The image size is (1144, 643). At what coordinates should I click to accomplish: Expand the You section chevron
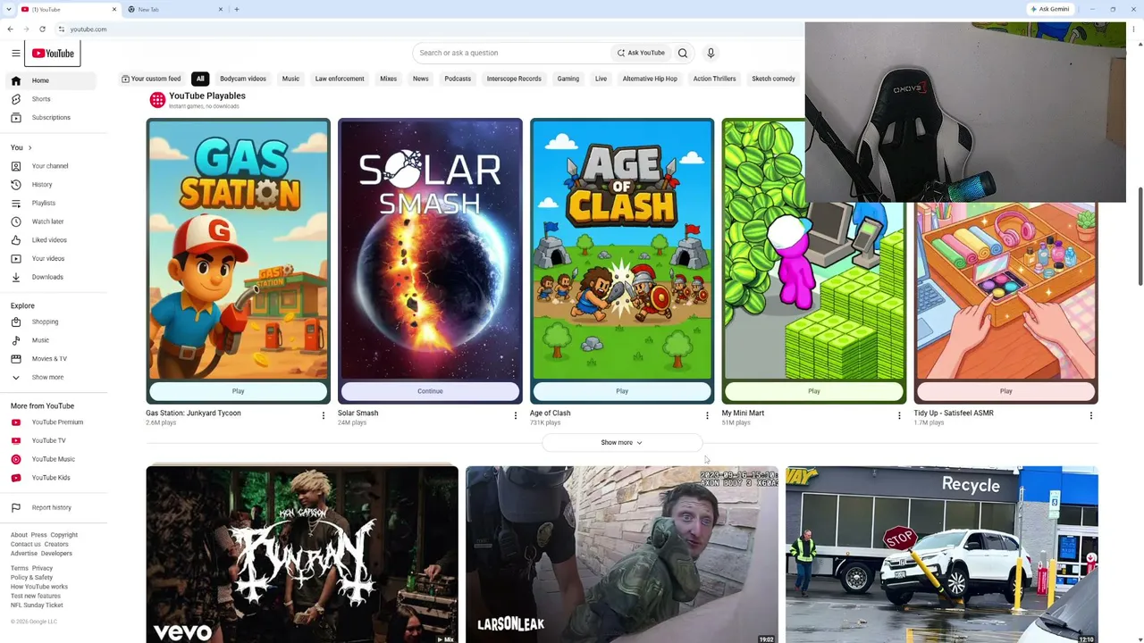click(29, 148)
